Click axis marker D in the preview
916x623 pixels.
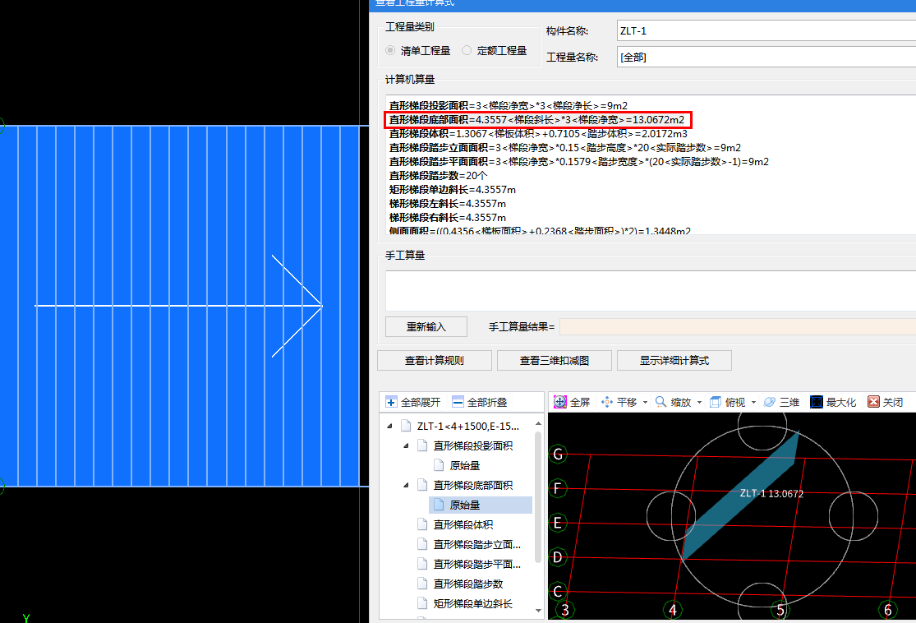pyautogui.click(x=558, y=557)
